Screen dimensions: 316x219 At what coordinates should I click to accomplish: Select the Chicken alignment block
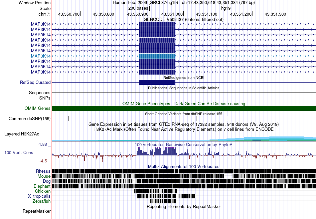click(x=156, y=191)
